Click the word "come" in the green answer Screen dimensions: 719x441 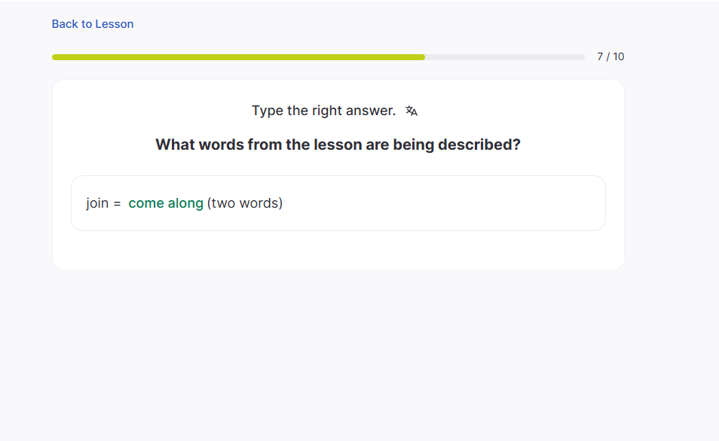pyautogui.click(x=146, y=203)
